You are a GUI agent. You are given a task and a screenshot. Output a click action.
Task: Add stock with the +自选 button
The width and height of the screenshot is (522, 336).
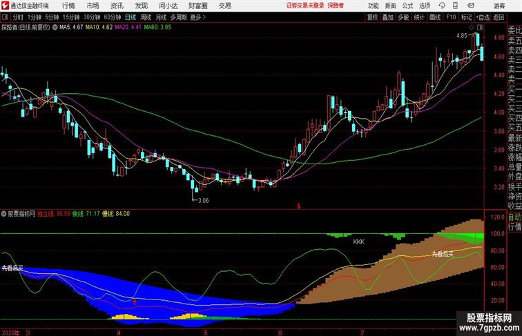click(x=483, y=17)
